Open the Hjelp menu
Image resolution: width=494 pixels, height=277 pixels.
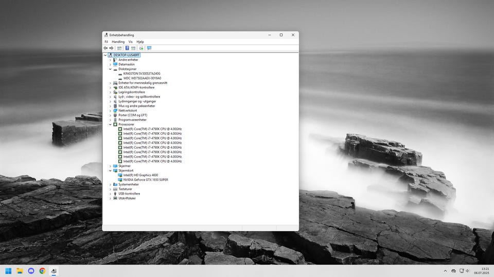tap(140, 42)
